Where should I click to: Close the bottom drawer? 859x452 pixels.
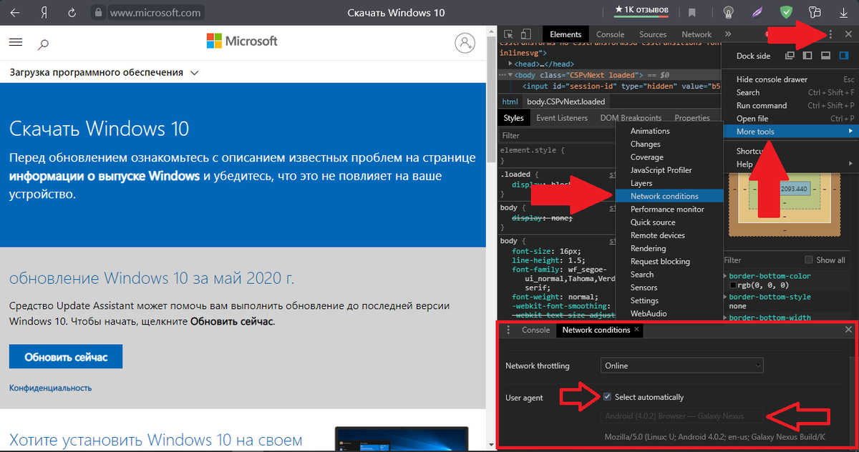click(x=848, y=330)
